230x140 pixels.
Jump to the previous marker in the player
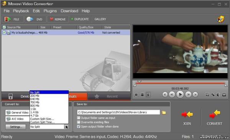(x=165, y=94)
